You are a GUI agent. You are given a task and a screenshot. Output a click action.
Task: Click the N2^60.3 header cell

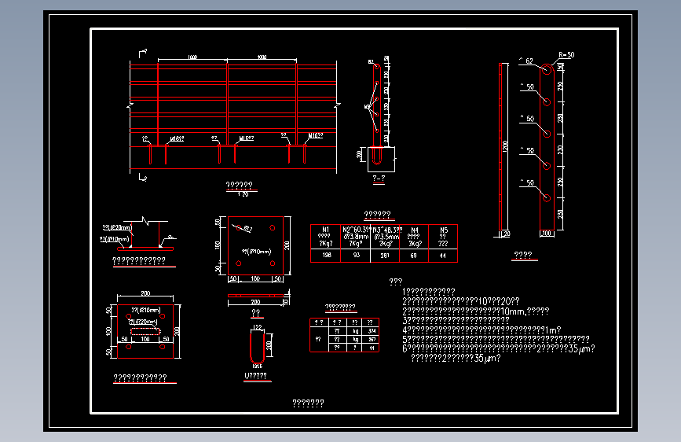click(356, 237)
